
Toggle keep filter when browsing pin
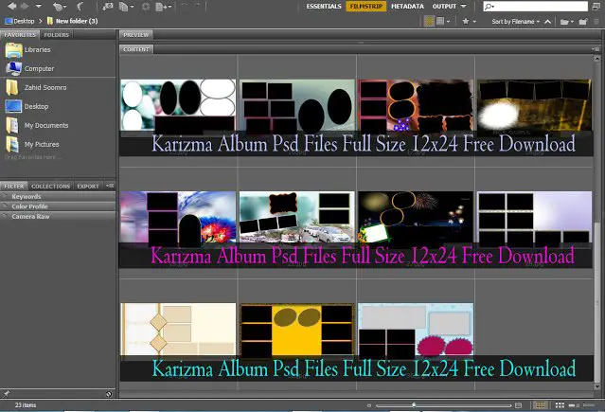(7, 393)
